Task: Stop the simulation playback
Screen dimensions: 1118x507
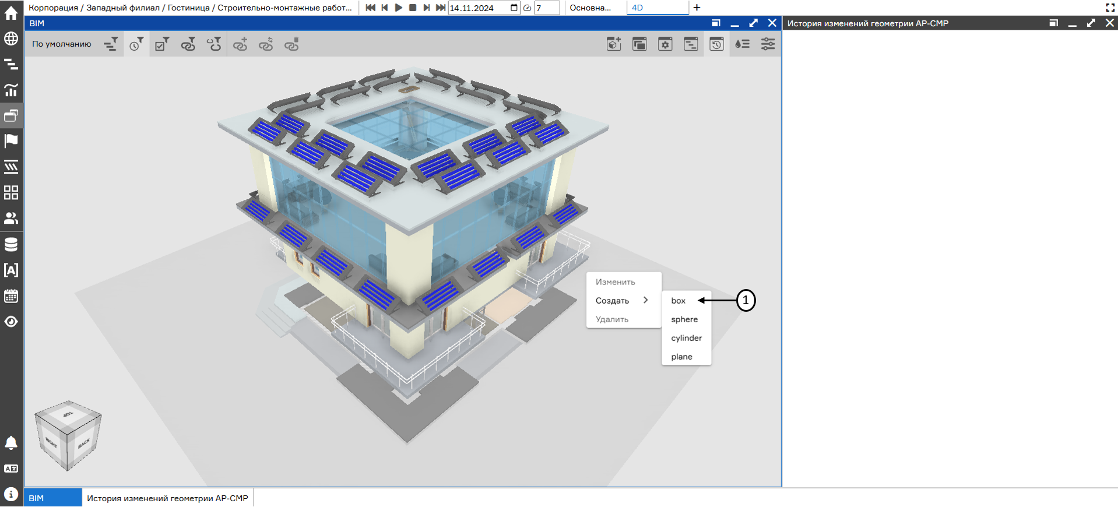Action: 413,8
